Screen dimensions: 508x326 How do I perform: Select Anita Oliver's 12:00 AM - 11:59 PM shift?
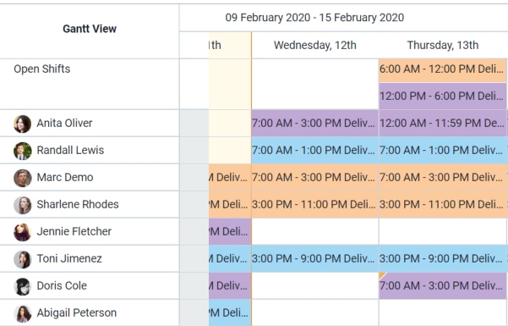click(x=443, y=123)
